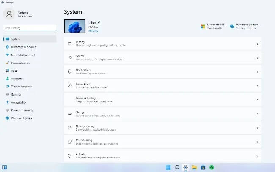Screen dimensions: 275x172
Task: Click the Apps icon in sidebar
Action: pos(7,71)
